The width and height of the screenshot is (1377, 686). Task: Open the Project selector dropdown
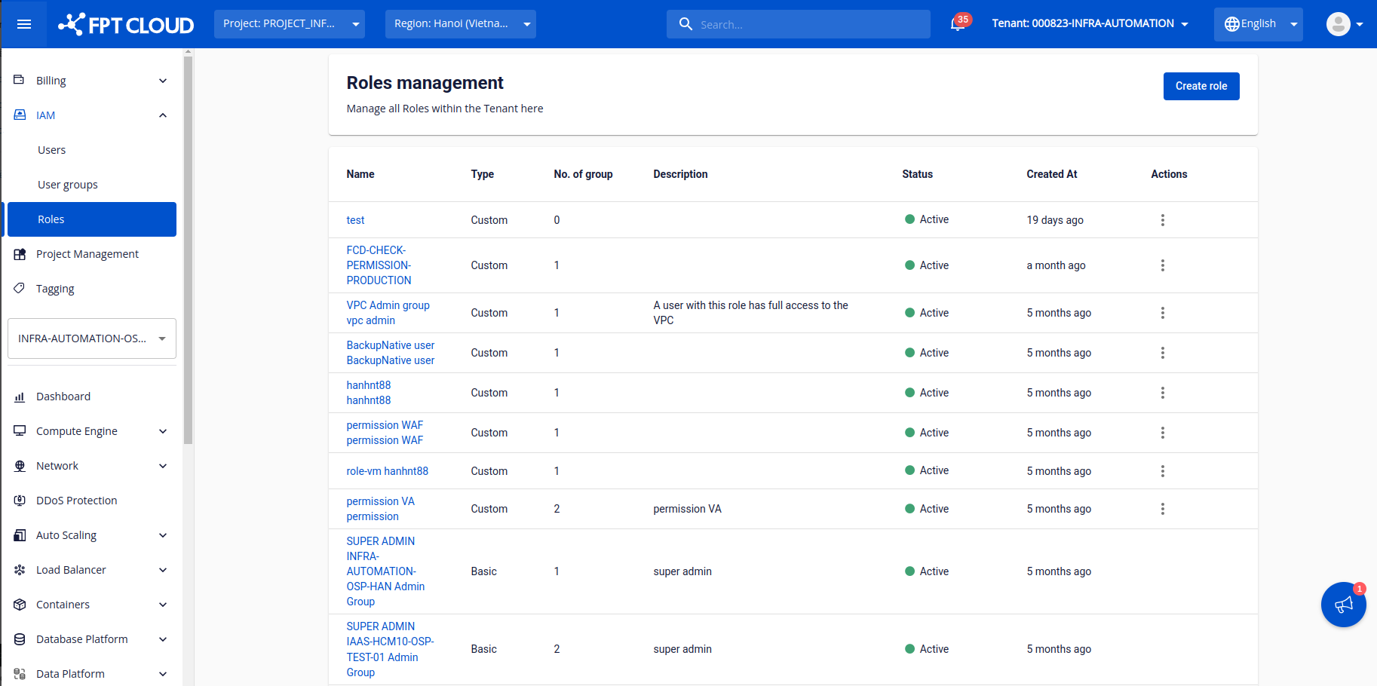(x=289, y=24)
